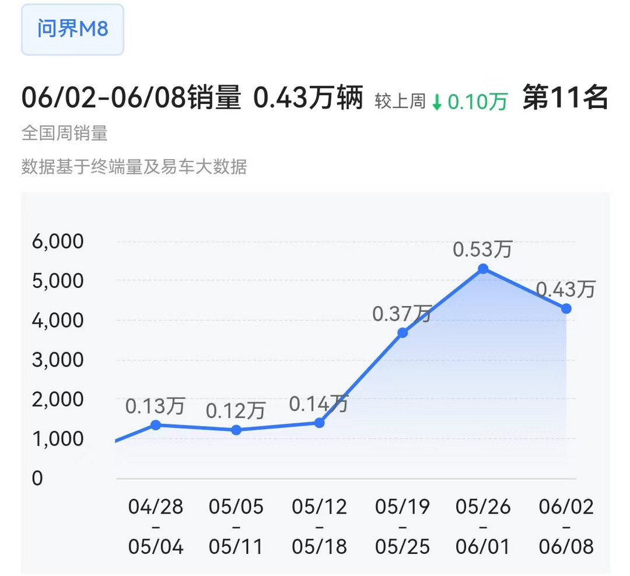Click the 2,000 y-axis value
This screenshot has width=630, height=576.
pyautogui.click(x=58, y=399)
